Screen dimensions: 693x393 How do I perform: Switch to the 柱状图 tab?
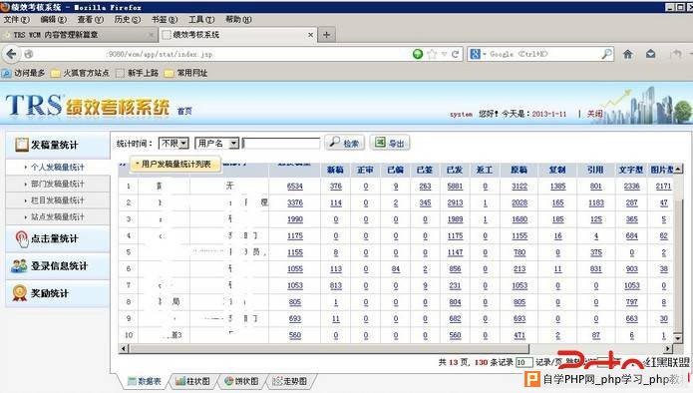coord(192,381)
